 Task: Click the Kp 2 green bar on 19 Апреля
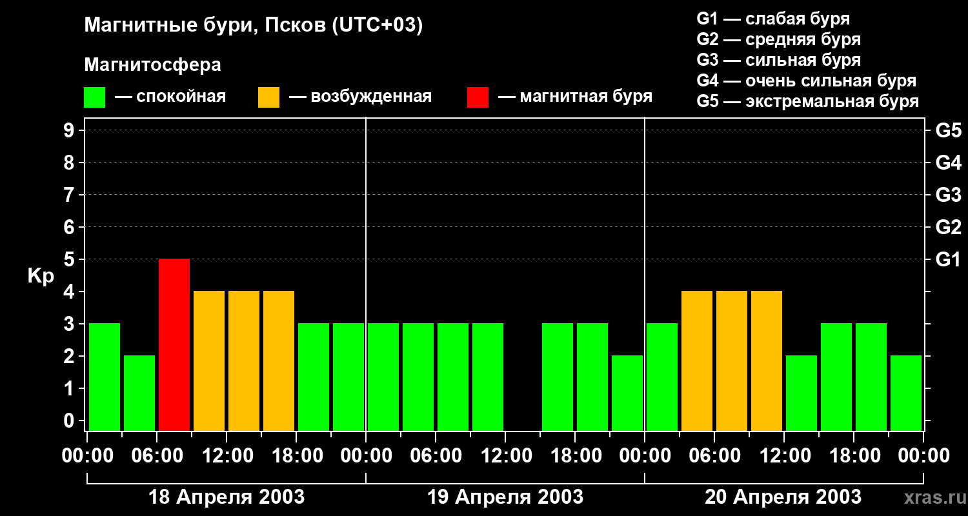click(627, 393)
